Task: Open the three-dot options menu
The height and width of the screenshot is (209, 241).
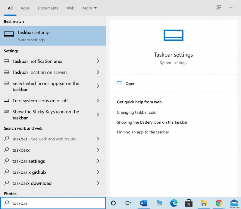Action: [x=231, y=8]
